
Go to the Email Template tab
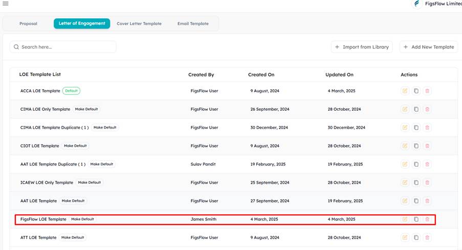(193, 23)
